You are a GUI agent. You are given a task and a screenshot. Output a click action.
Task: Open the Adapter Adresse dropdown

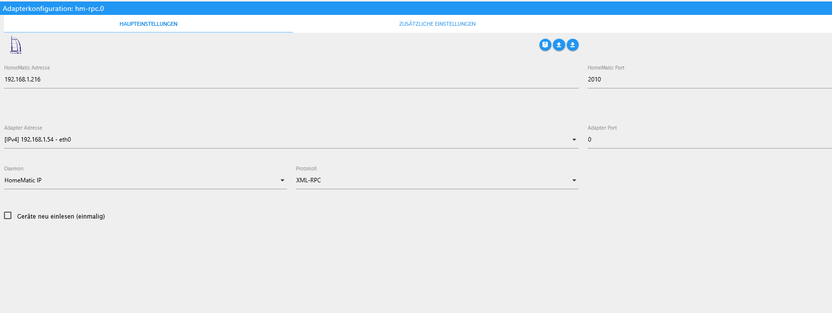(x=291, y=140)
